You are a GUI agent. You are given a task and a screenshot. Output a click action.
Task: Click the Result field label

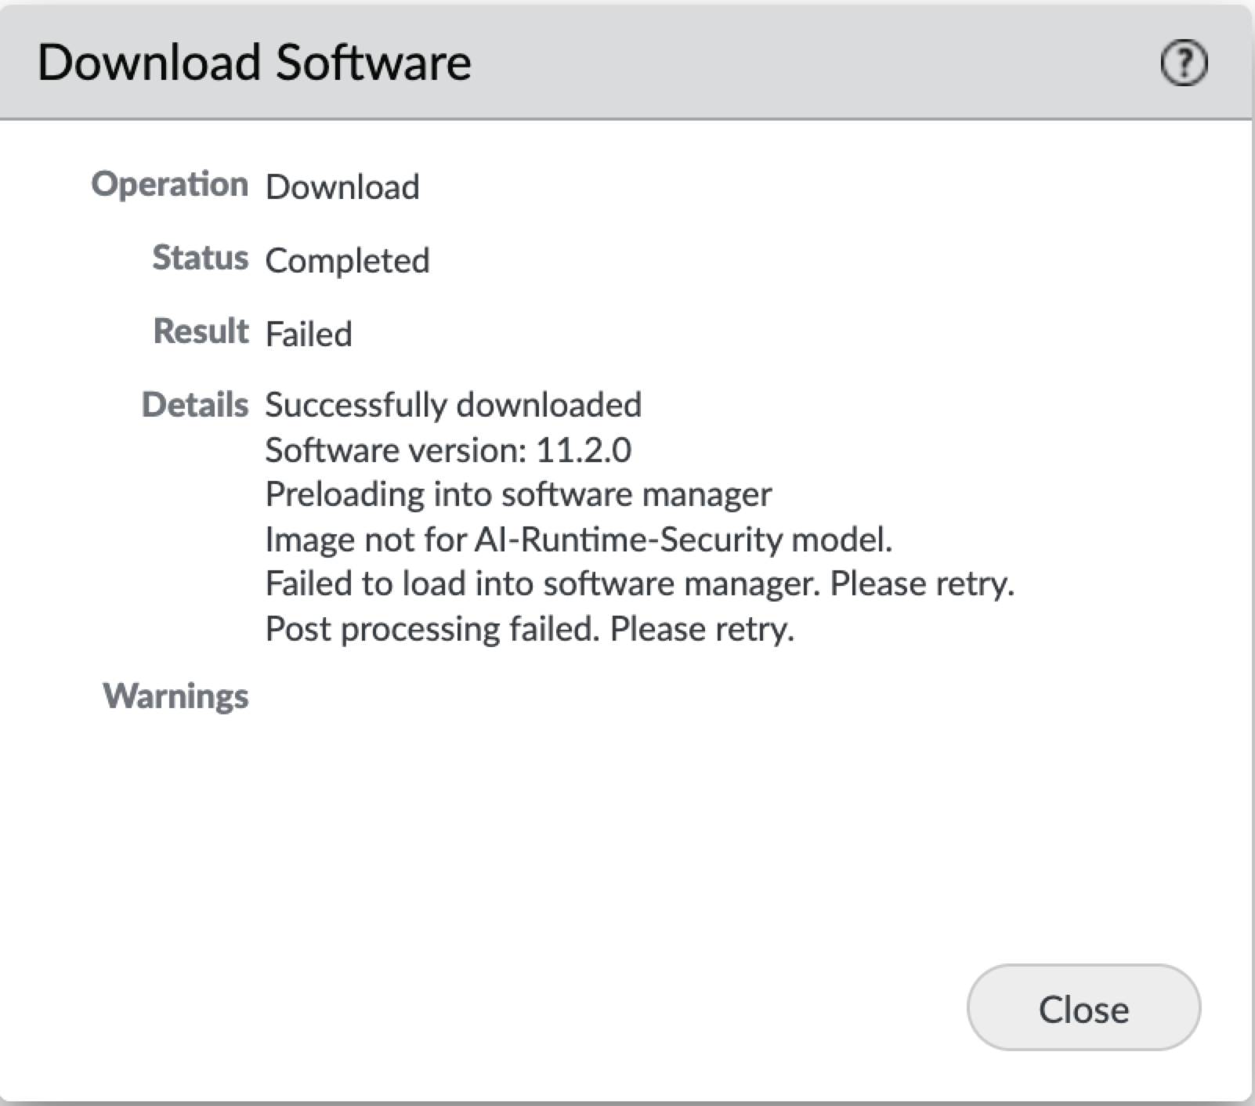(201, 331)
